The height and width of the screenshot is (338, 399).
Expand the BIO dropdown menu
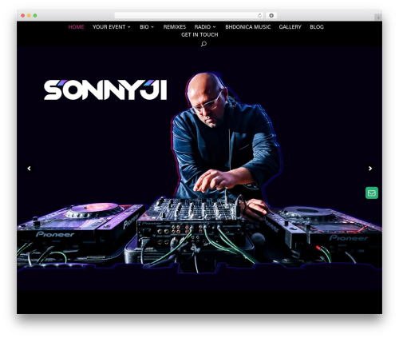pyautogui.click(x=147, y=27)
